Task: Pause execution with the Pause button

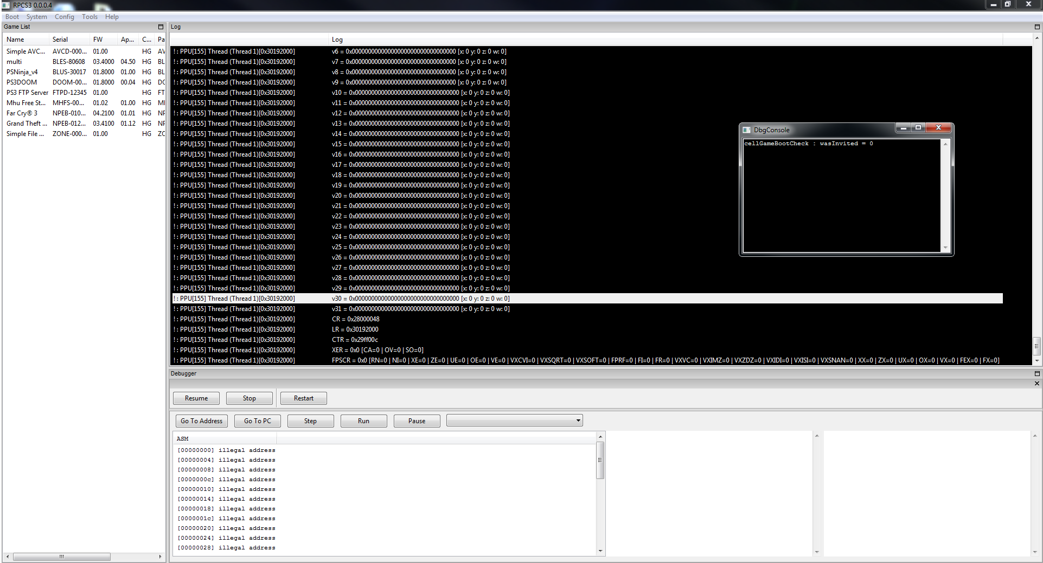Action: click(x=417, y=421)
